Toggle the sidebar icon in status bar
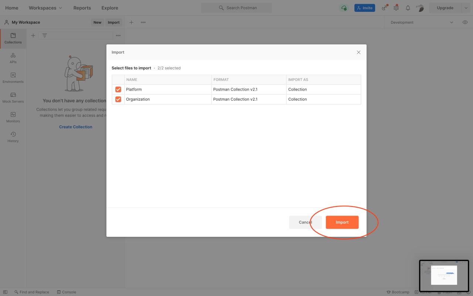The image size is (473, 296). point(5,292)
